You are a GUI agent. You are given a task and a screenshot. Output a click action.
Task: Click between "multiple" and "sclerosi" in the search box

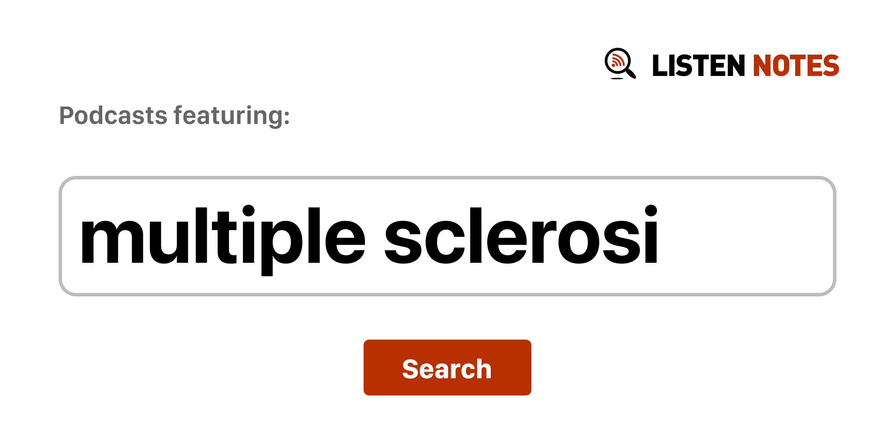375,236
